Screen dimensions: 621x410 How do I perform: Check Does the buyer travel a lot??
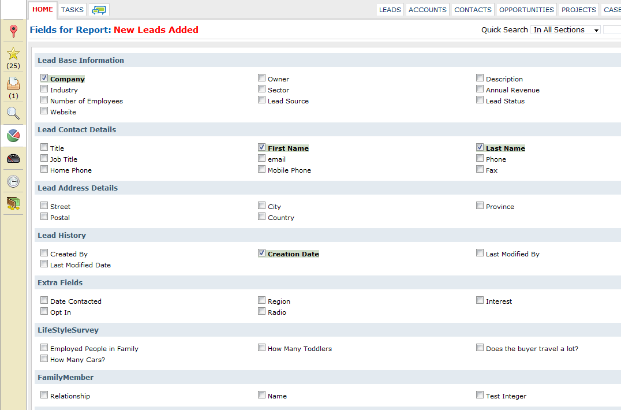[x=480, y=348]
